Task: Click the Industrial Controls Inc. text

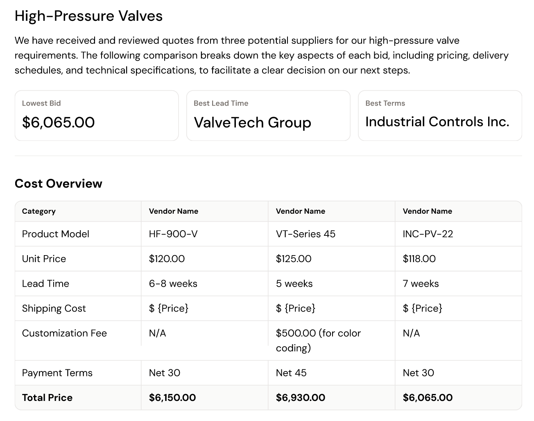Action: (x=437, y=122)
